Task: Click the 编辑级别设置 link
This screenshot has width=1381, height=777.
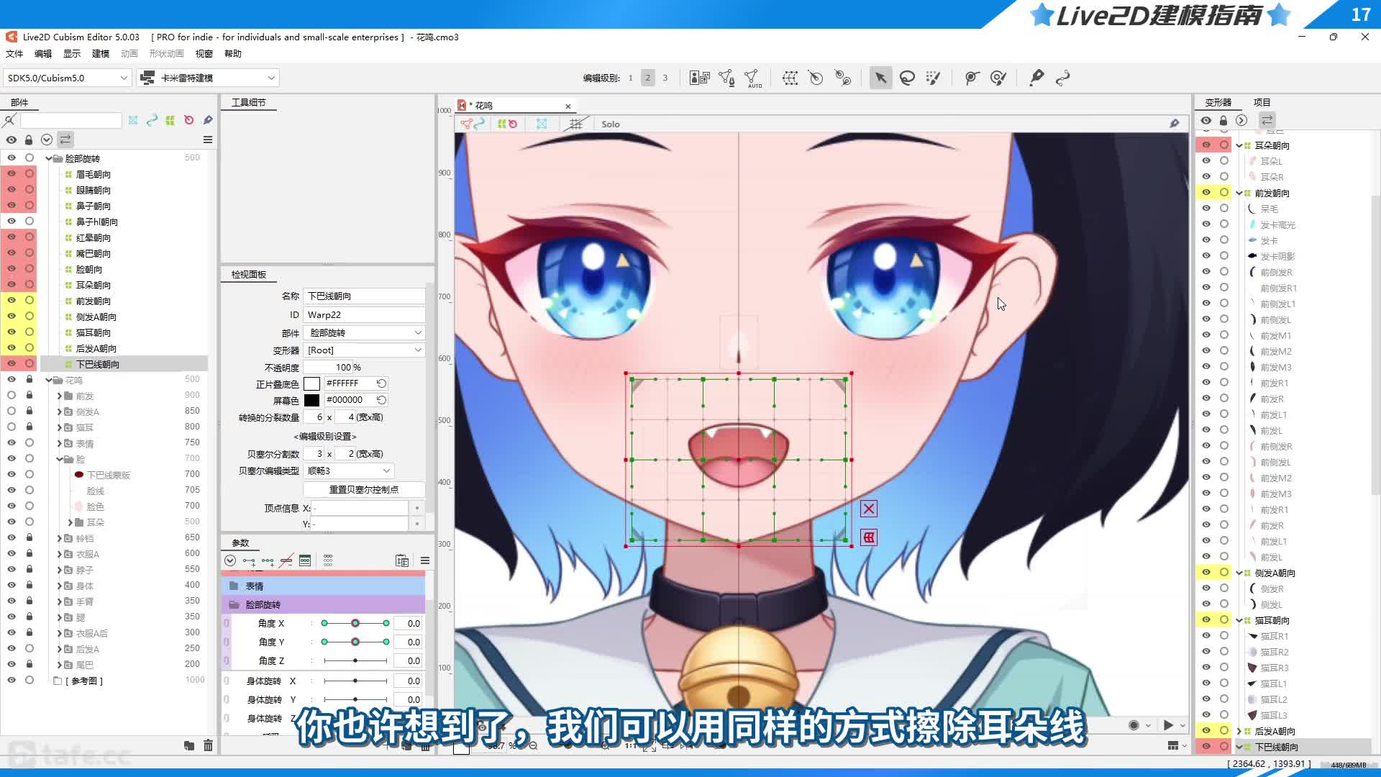Action: click(325, 436)
